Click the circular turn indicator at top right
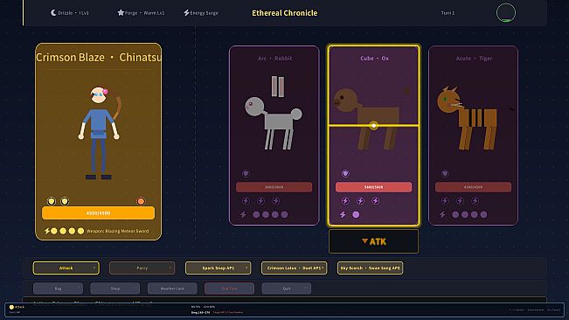The width and height of the screenshot is (569, 320). pyautogui.click(x=505, y=13)
